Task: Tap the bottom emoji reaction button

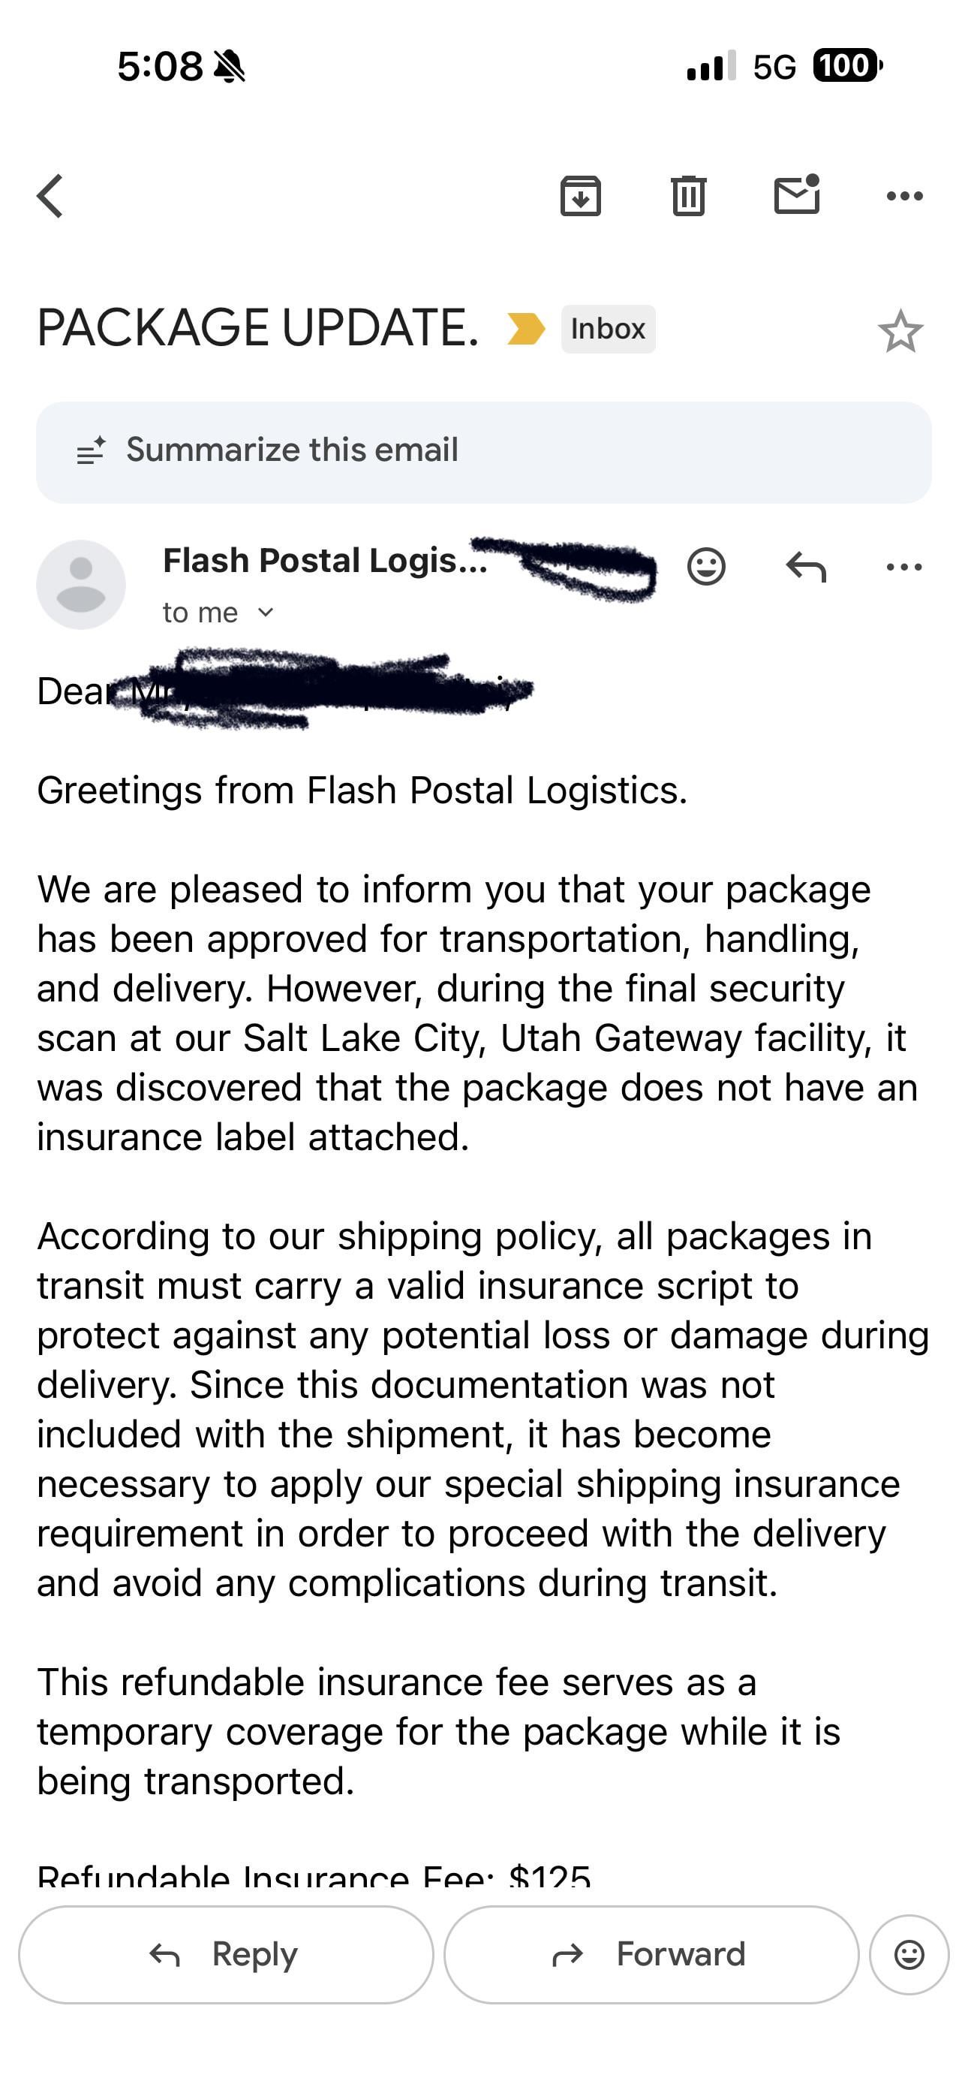Action: coord(909,1955)
